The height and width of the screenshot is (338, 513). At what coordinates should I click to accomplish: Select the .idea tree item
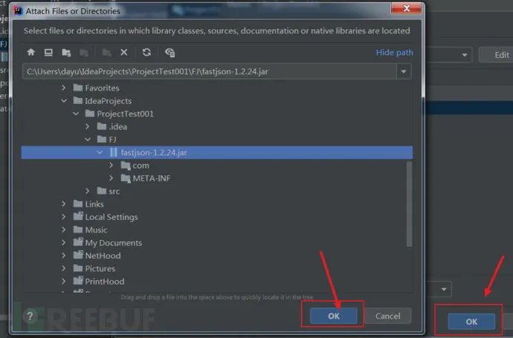click(x=112, y=126)
